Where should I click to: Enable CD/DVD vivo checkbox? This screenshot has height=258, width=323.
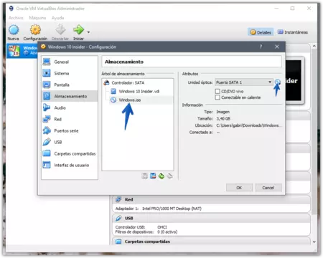point(217,91)
